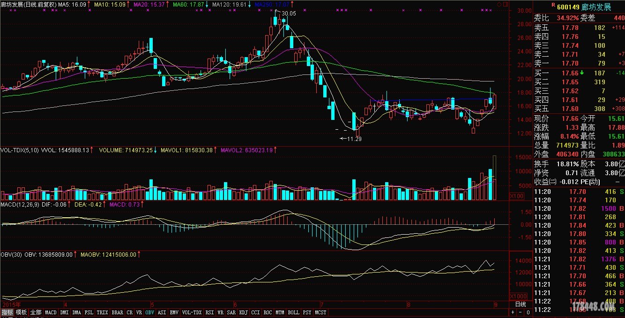Click the 0 reset button beside zoom controls
Screen dimensions: 625x318
528,312
